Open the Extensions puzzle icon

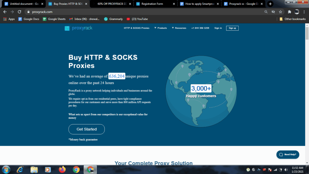[289, 12]
